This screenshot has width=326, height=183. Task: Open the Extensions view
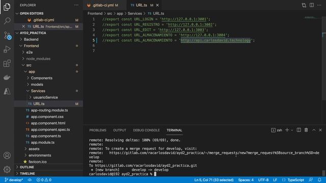coord(7,63)
